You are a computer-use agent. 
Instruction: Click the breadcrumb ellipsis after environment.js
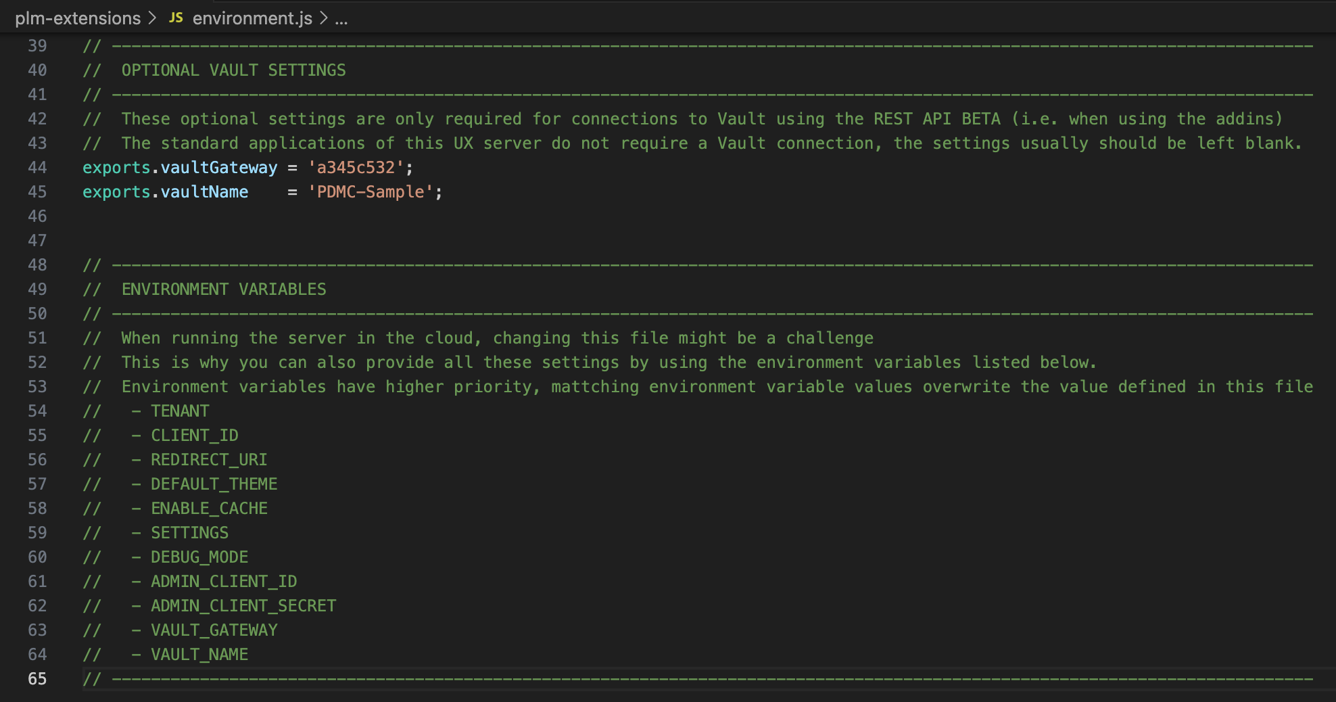click(x=341, y=18)
